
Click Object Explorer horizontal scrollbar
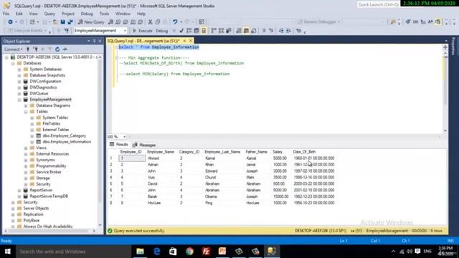coord(49,231)
